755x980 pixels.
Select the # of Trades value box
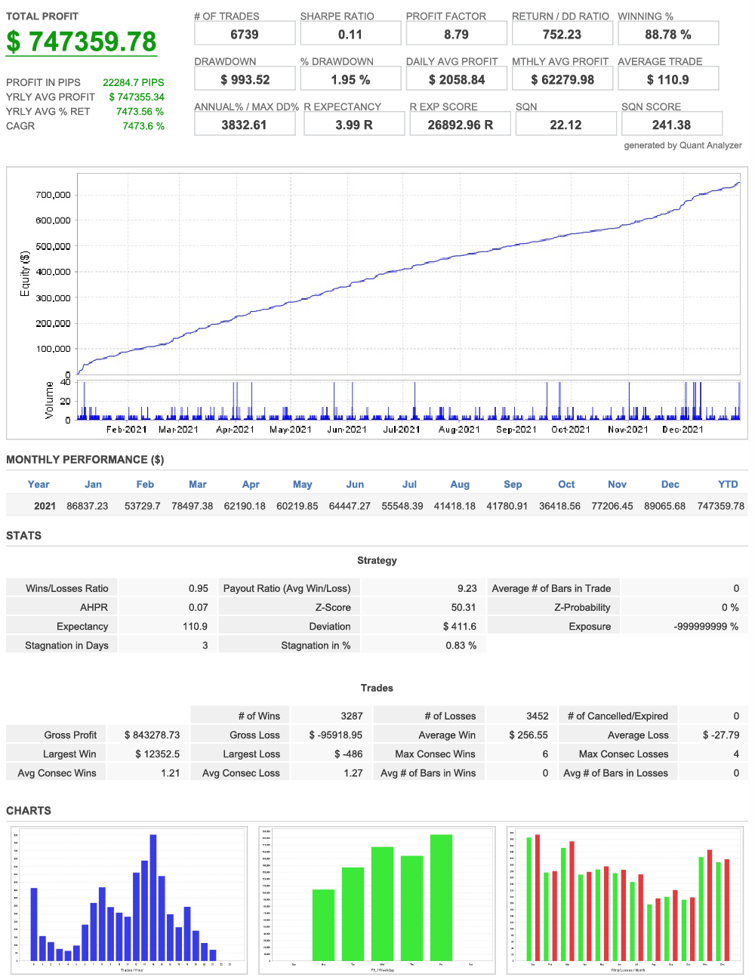click(x=245, y=34)
